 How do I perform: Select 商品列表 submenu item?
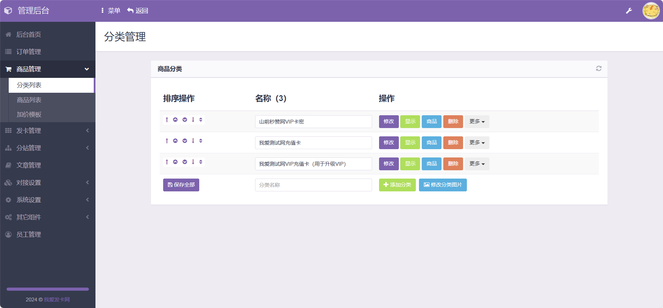(x=51, y=100)
